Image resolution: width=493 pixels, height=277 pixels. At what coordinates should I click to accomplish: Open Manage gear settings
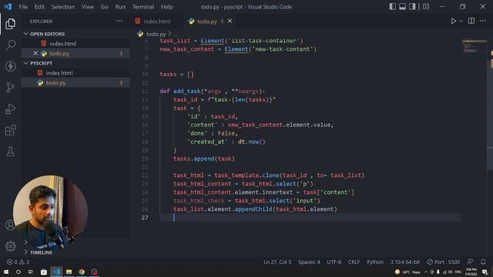(x=10, y=246)
